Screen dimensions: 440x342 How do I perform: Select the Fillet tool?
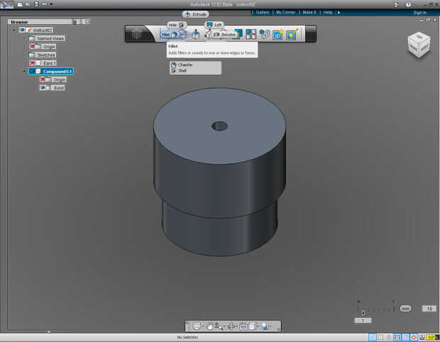(169, 35)
